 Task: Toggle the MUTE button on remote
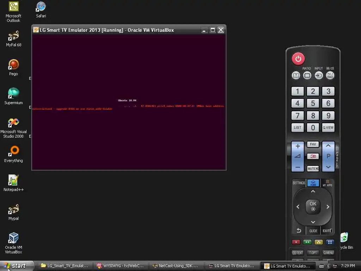(x=313, y=168)
